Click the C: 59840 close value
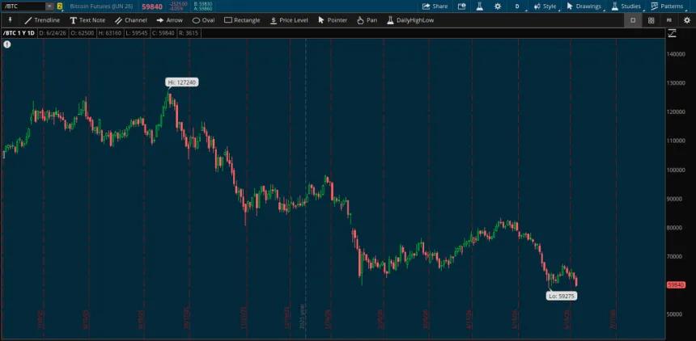 pyautogui.click(x=163, y=33)
